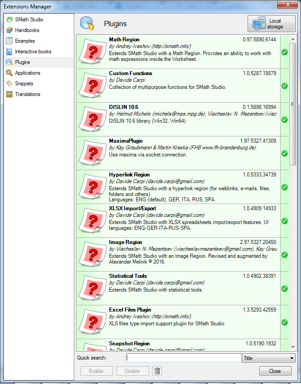Click the Applications gears icon

click(9, 73)
